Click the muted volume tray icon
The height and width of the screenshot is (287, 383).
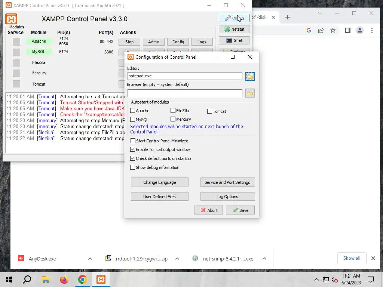(335, 280)
